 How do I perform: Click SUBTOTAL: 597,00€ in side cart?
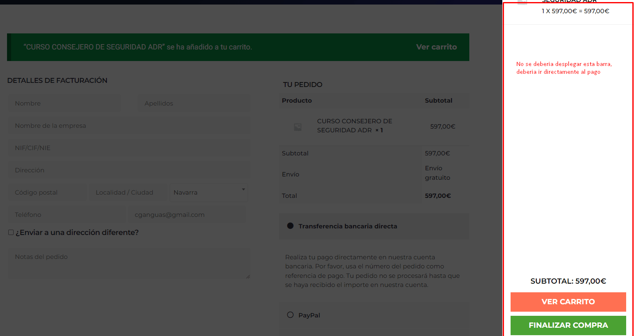(x=568, y=281)
